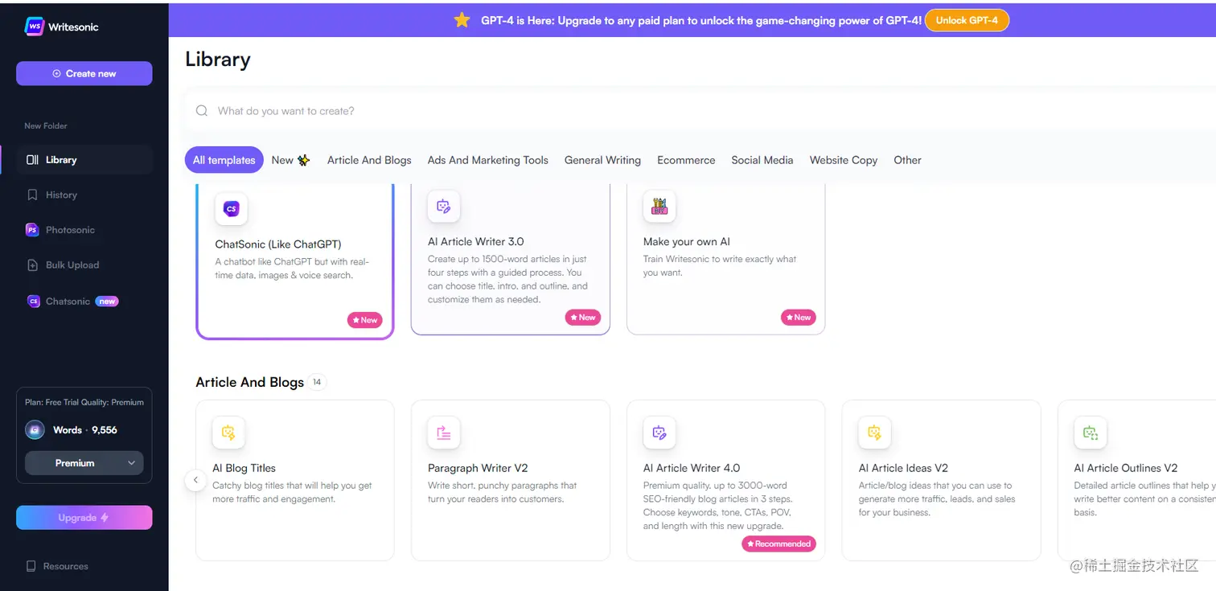Open the AI Blog Titles card

coord(295,480)
